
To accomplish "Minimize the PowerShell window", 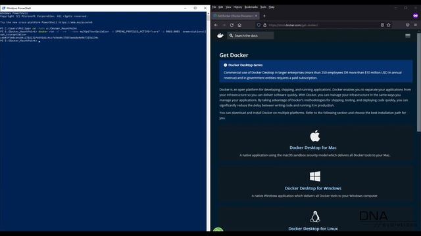I will point(186,8).
